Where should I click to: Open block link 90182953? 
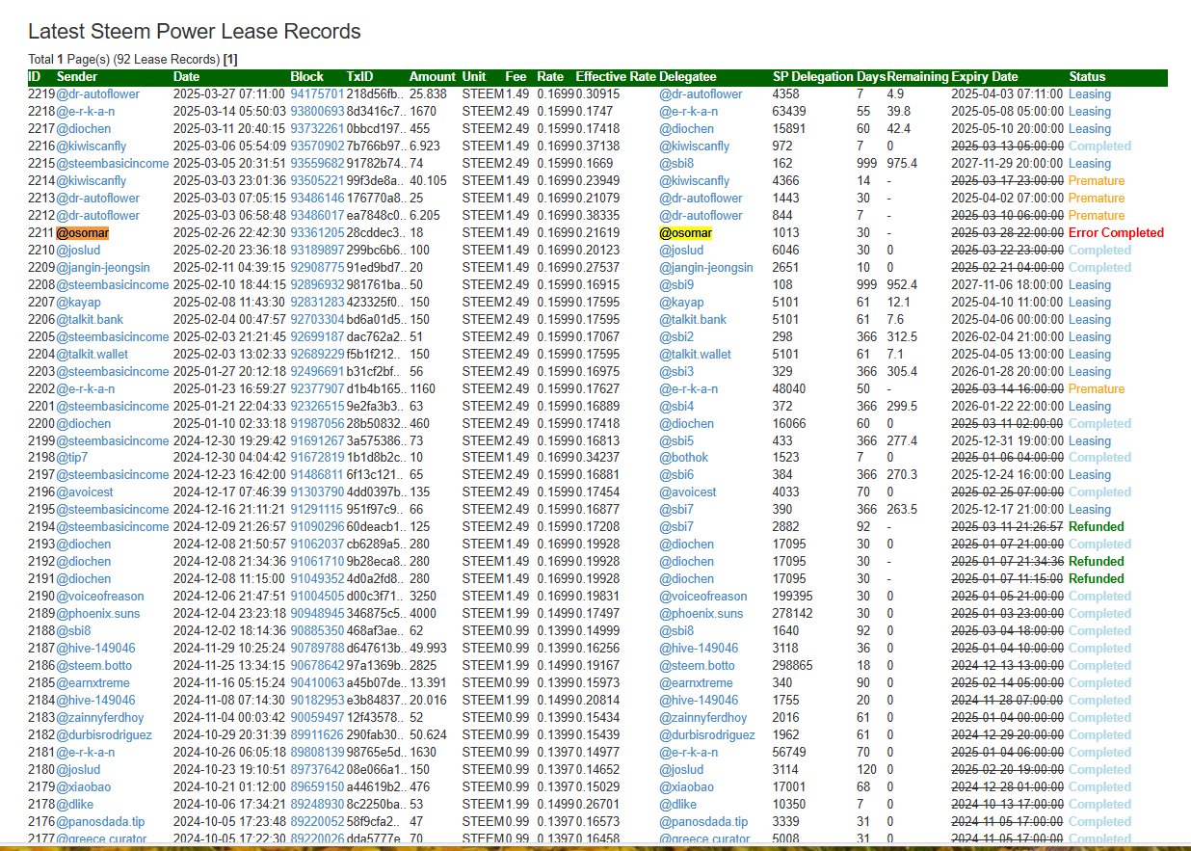(x=317, y=701)
